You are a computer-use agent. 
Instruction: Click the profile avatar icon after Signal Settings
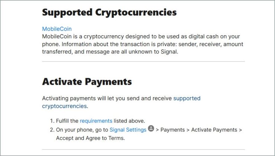point(151,128)
